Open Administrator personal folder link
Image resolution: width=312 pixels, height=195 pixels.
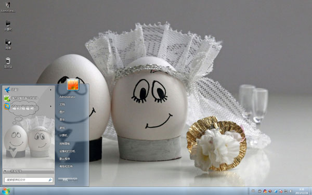click(x=67, y=97)
